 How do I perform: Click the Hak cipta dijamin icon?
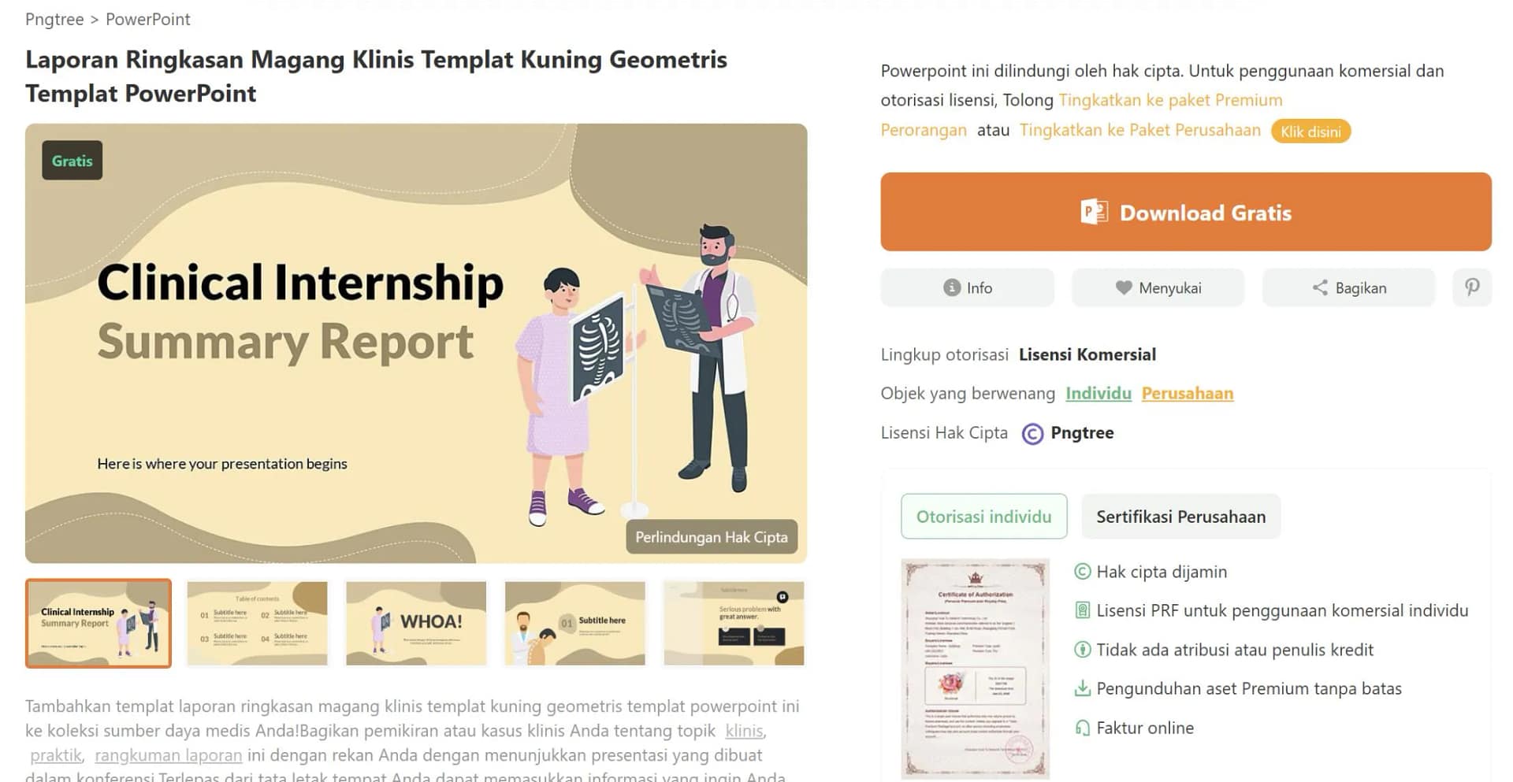coord(1083,572)
